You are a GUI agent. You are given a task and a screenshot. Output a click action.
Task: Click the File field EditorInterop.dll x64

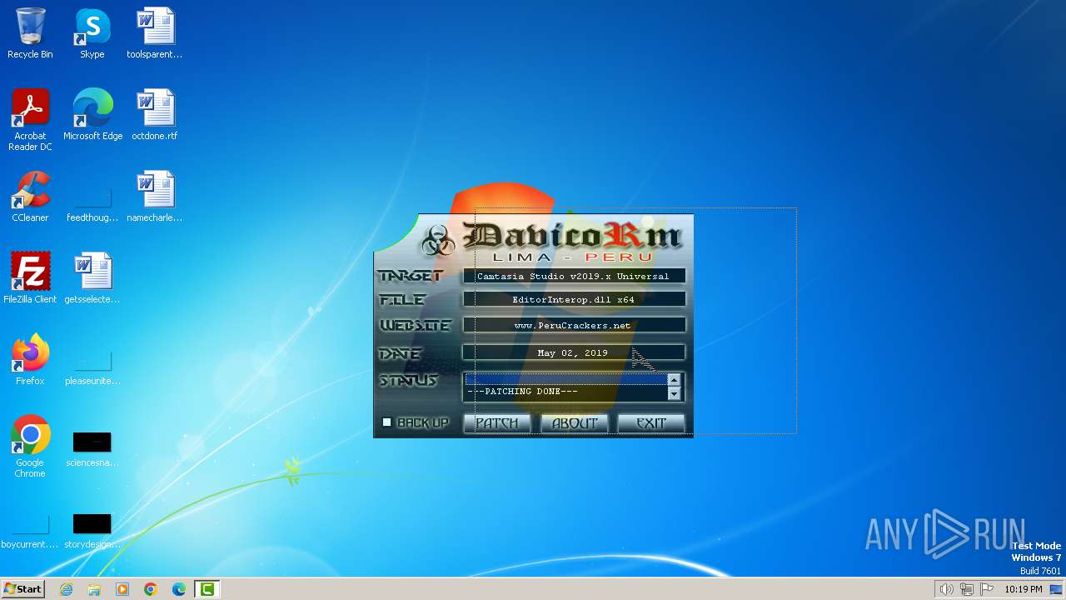(573, 299)
